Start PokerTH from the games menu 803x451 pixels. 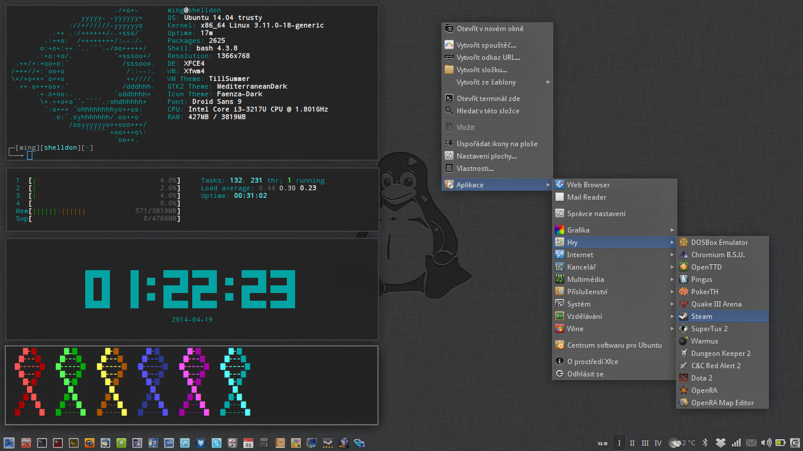pyautogui.click(x=722, y=291)
